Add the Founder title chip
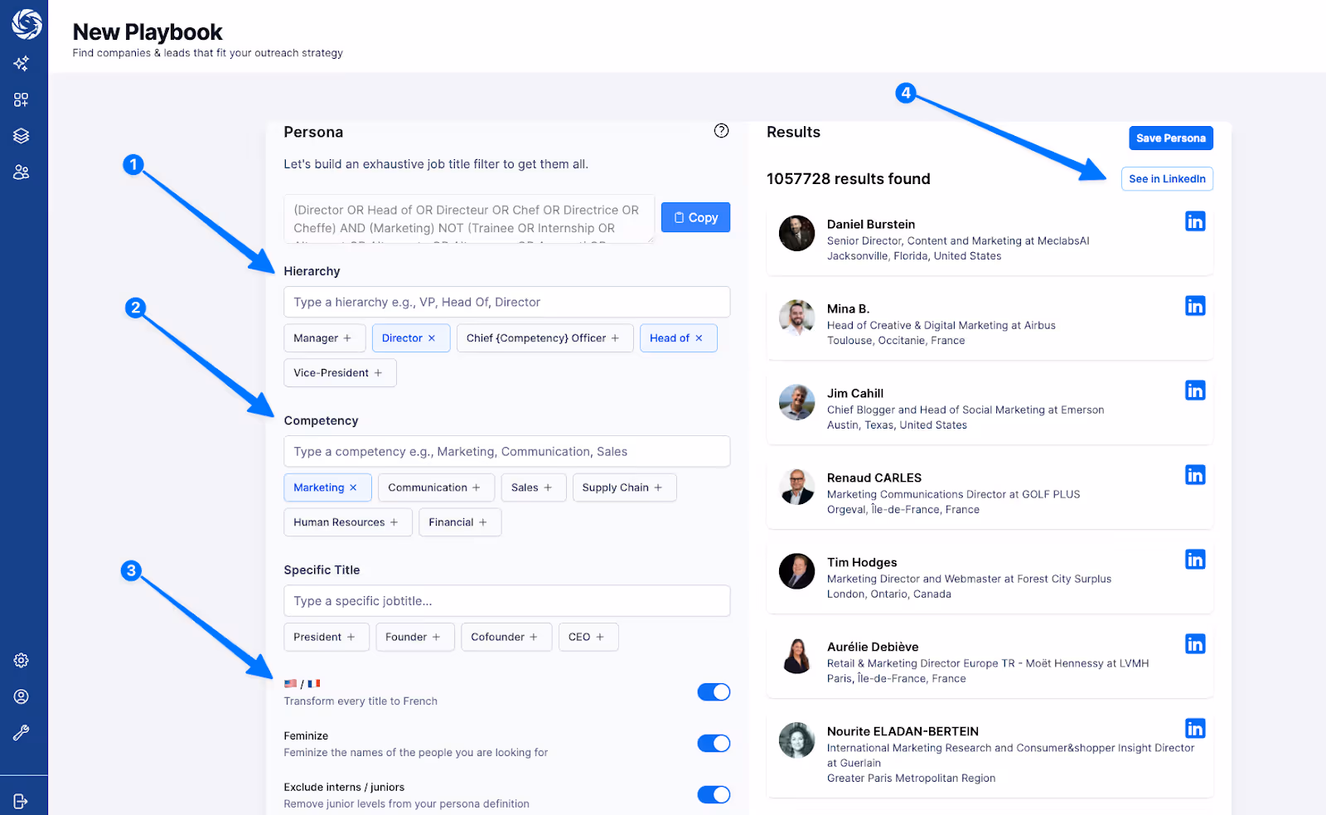The width and height of the screenshot is (1326, 815). (414, 637)
